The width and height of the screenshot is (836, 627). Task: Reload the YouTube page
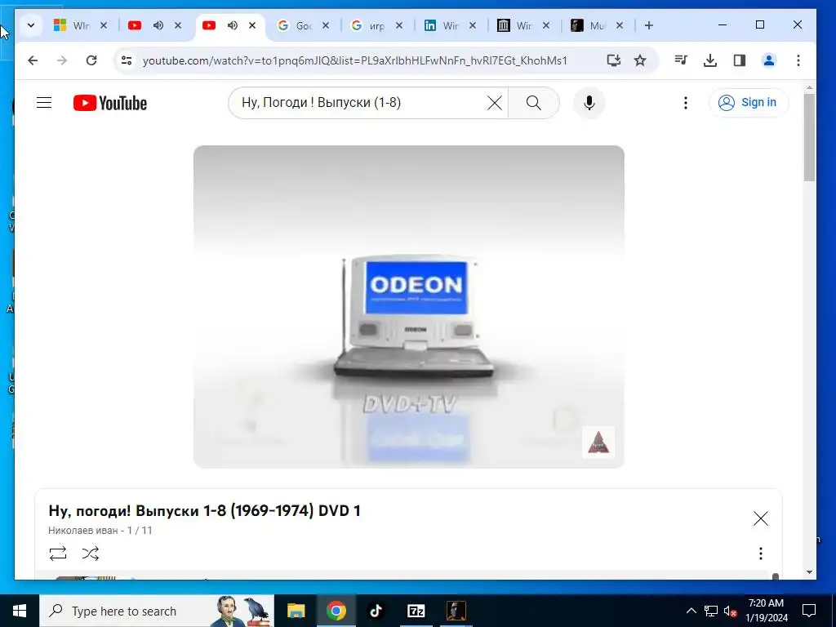click(x=91, y=60)
